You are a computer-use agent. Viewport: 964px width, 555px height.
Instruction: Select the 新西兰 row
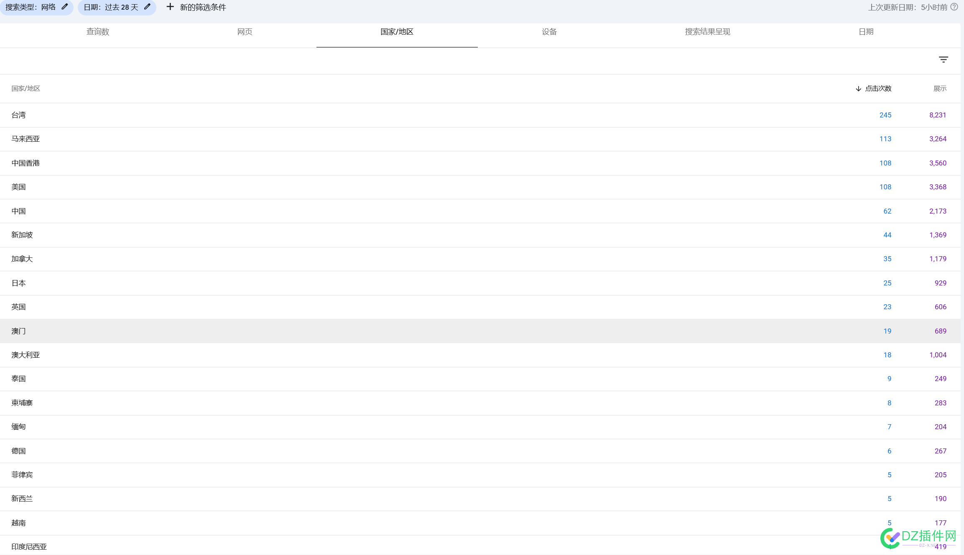[x=480, y=499]
